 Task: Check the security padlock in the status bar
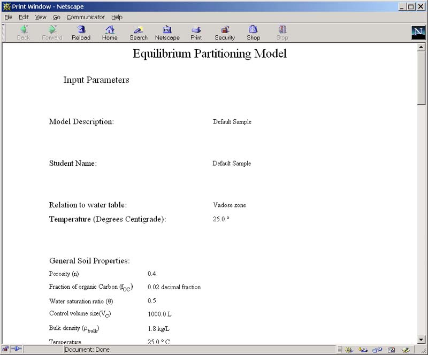pyautogui.click(x=5, y=349)
